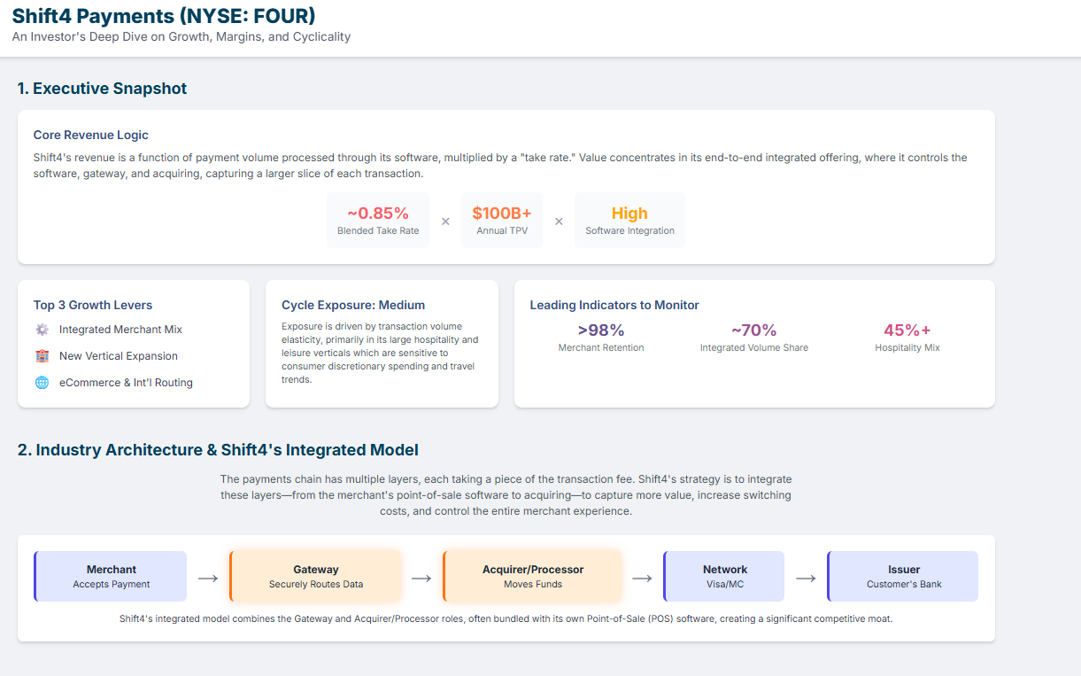The width and height of the screenshot is (1081, 676).
Task: Click the Issuer Customer's Bank box
Action: tap(903, 577)
